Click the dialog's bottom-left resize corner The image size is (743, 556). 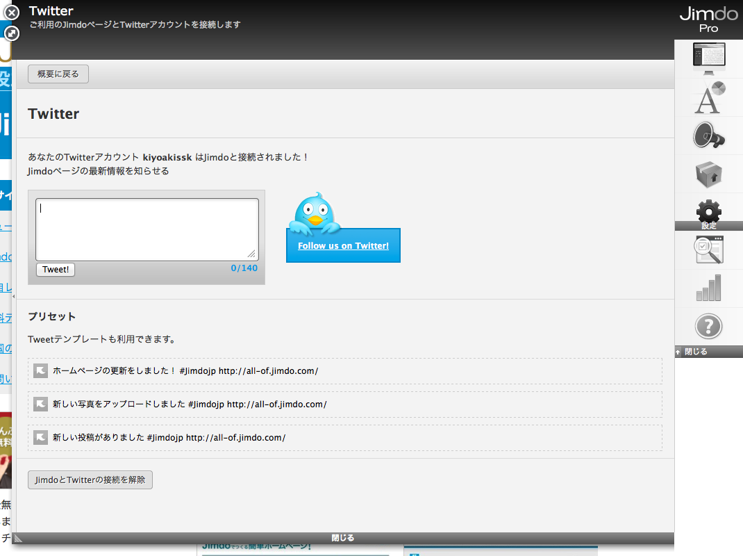(x=18, y=538)
